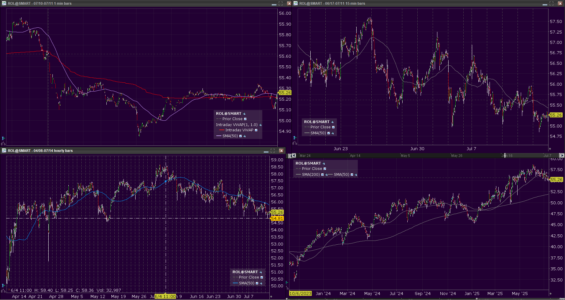Image resolution: width=565 pixels, height=300 pixels.
Task: Click the 10/6/2023 start date label
Action: pos(300,294)
